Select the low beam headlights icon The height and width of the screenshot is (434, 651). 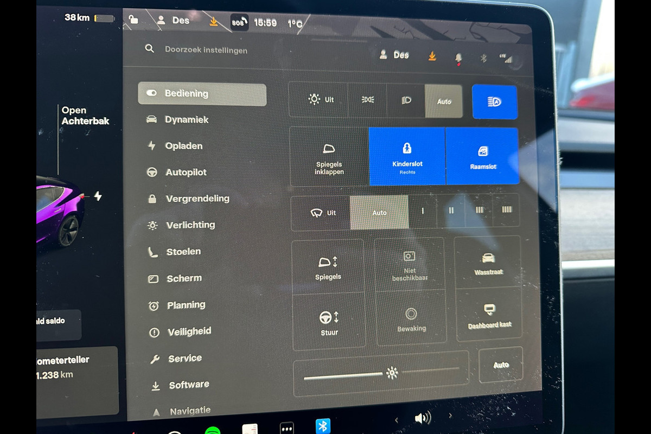[405, 100]
